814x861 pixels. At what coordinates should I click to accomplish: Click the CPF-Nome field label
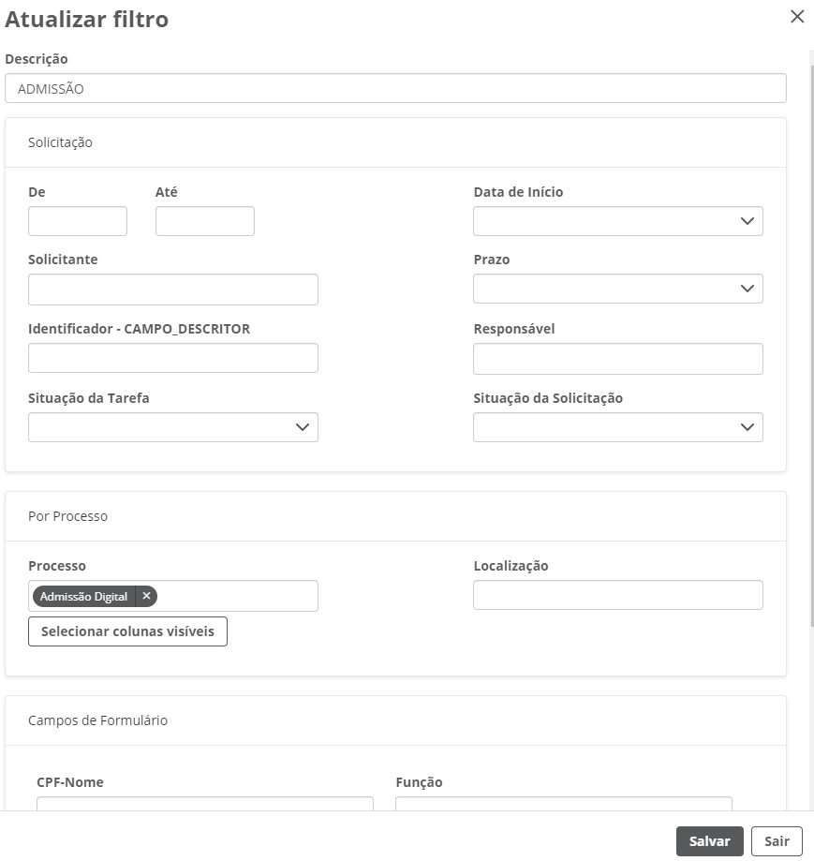click(69, 782)
